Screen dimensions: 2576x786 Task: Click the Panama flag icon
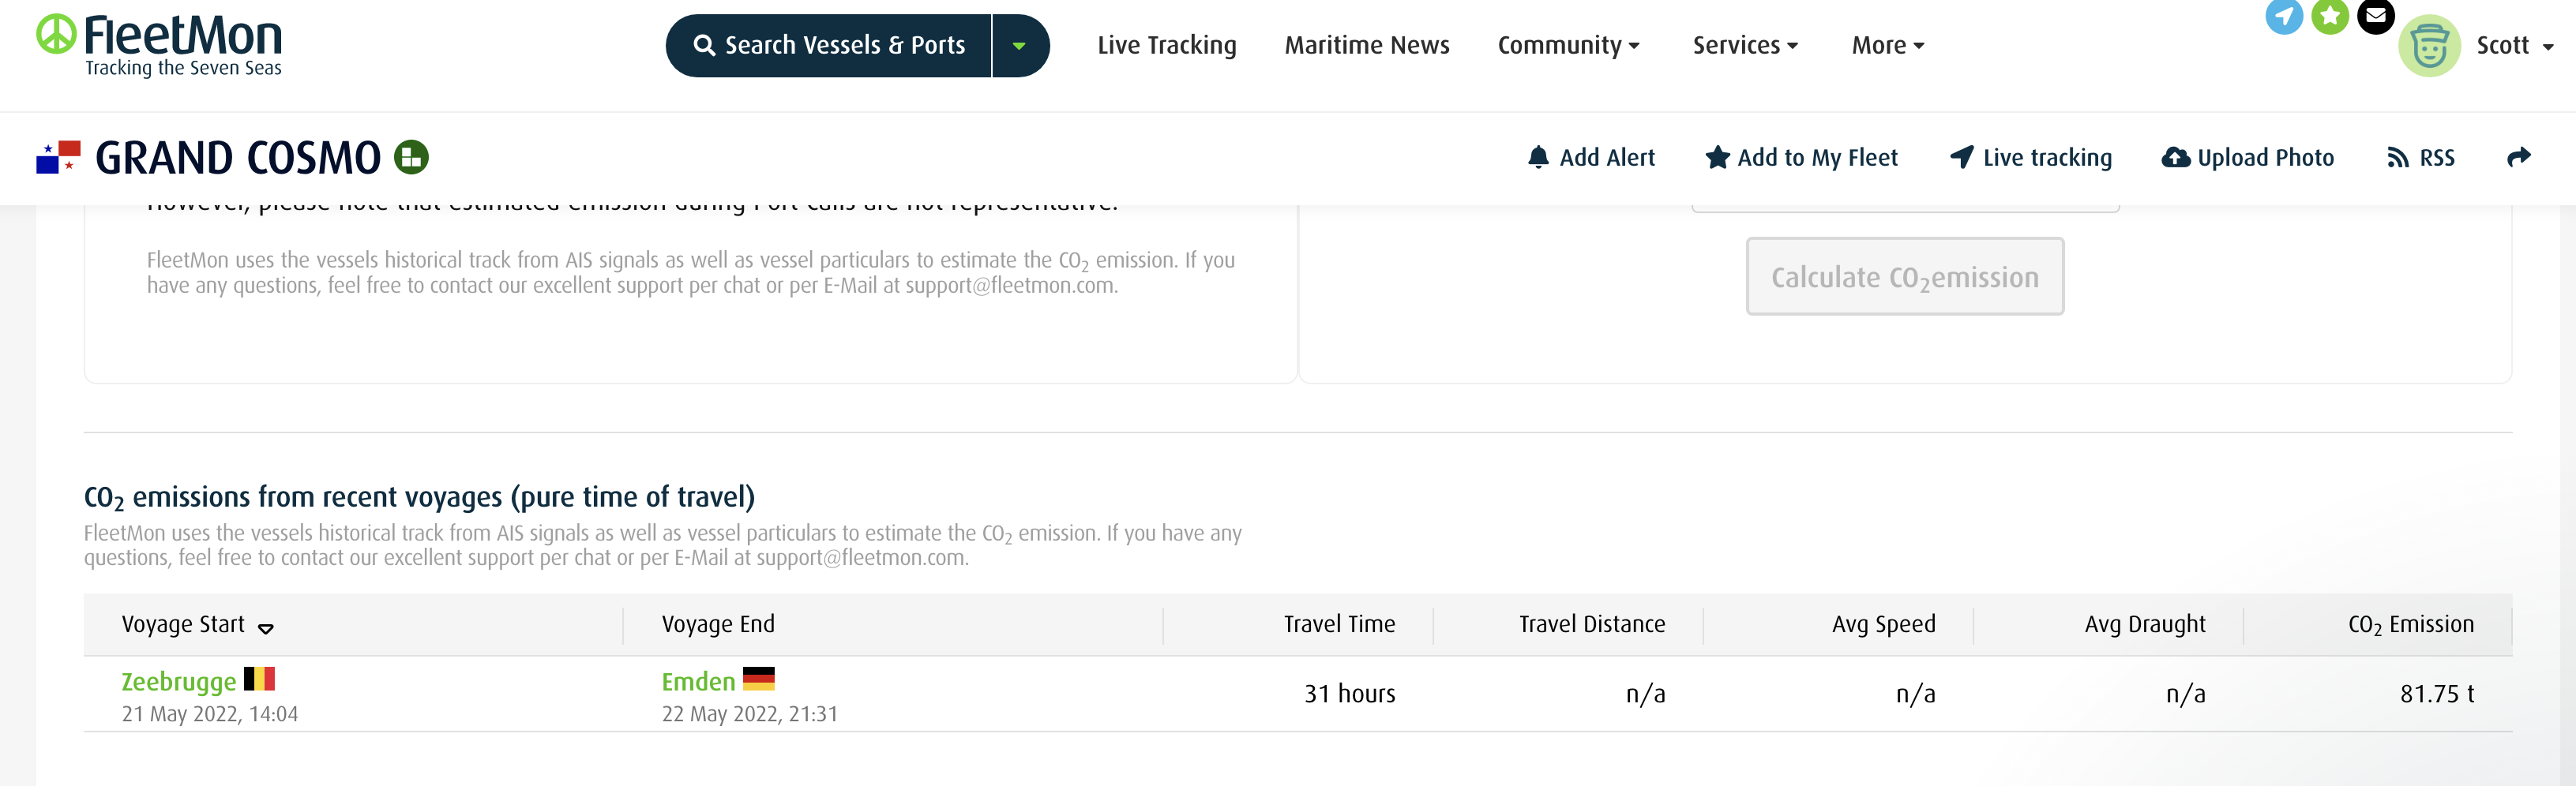tap(58, 157)
